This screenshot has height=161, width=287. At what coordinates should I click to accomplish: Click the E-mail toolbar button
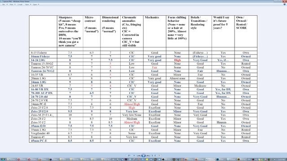pyautogui.click(x=20, y=4)
